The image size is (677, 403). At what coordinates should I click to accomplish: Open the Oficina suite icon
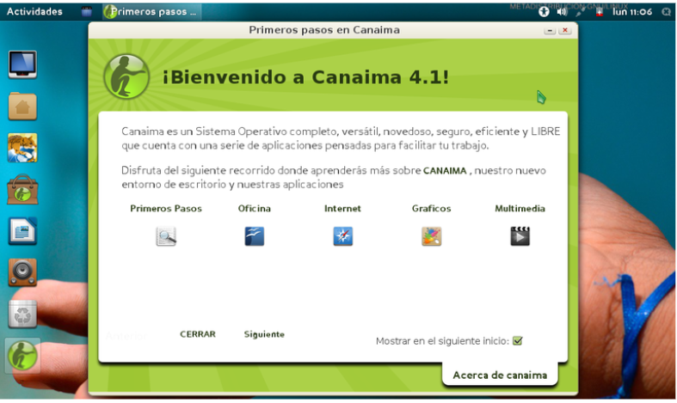pyautogui.click(x=255, y=236)
